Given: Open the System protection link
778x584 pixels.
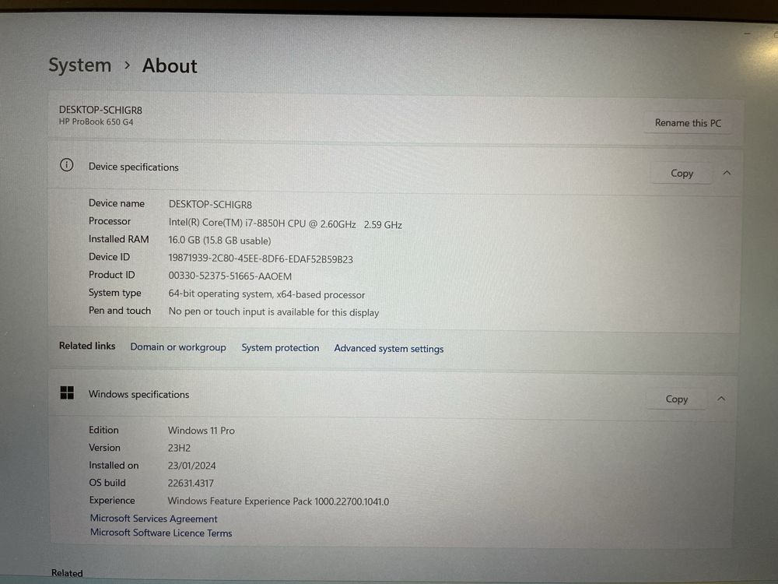Looking at the screenshot, I should [x=280, y=347].
